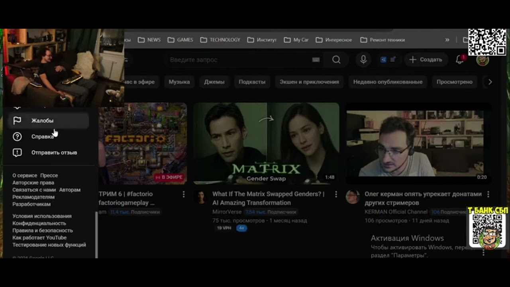Start voice search with the microphone icon
This screenshot has width=510, height=287.
(363, 60)
